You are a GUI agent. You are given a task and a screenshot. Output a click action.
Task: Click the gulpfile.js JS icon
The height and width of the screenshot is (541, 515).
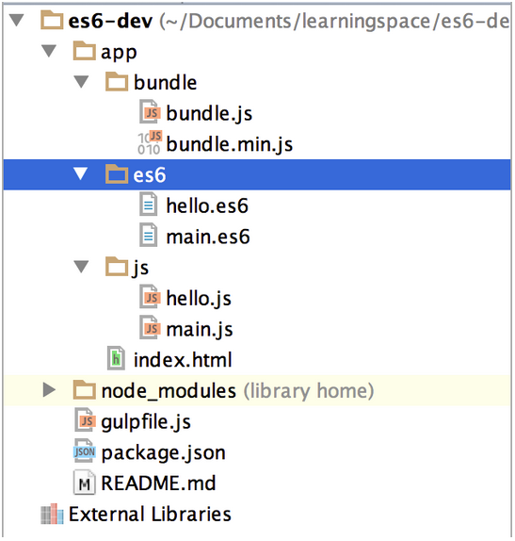pos(85,420)
